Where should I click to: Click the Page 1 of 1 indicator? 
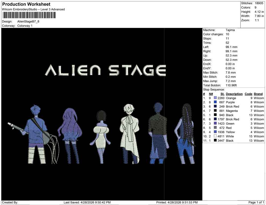click(256, 202)
